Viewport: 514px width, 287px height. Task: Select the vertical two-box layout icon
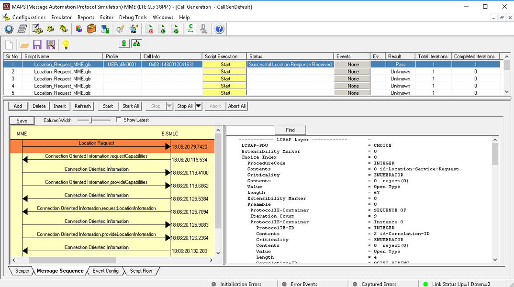(x=124, y=44)
